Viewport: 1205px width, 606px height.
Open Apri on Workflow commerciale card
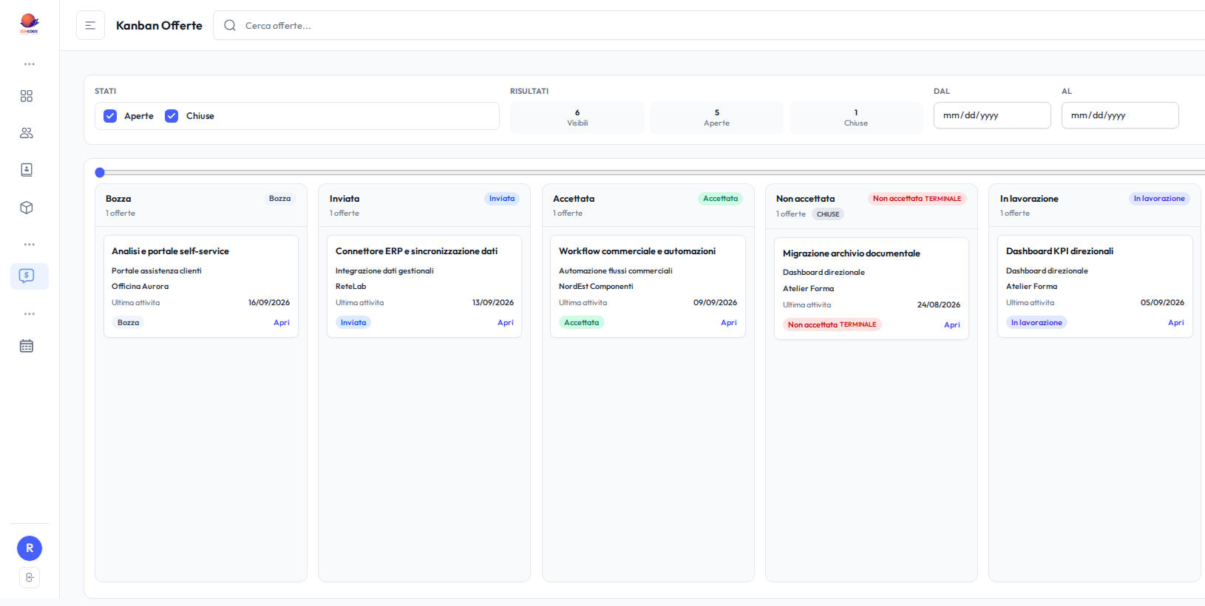729,323
